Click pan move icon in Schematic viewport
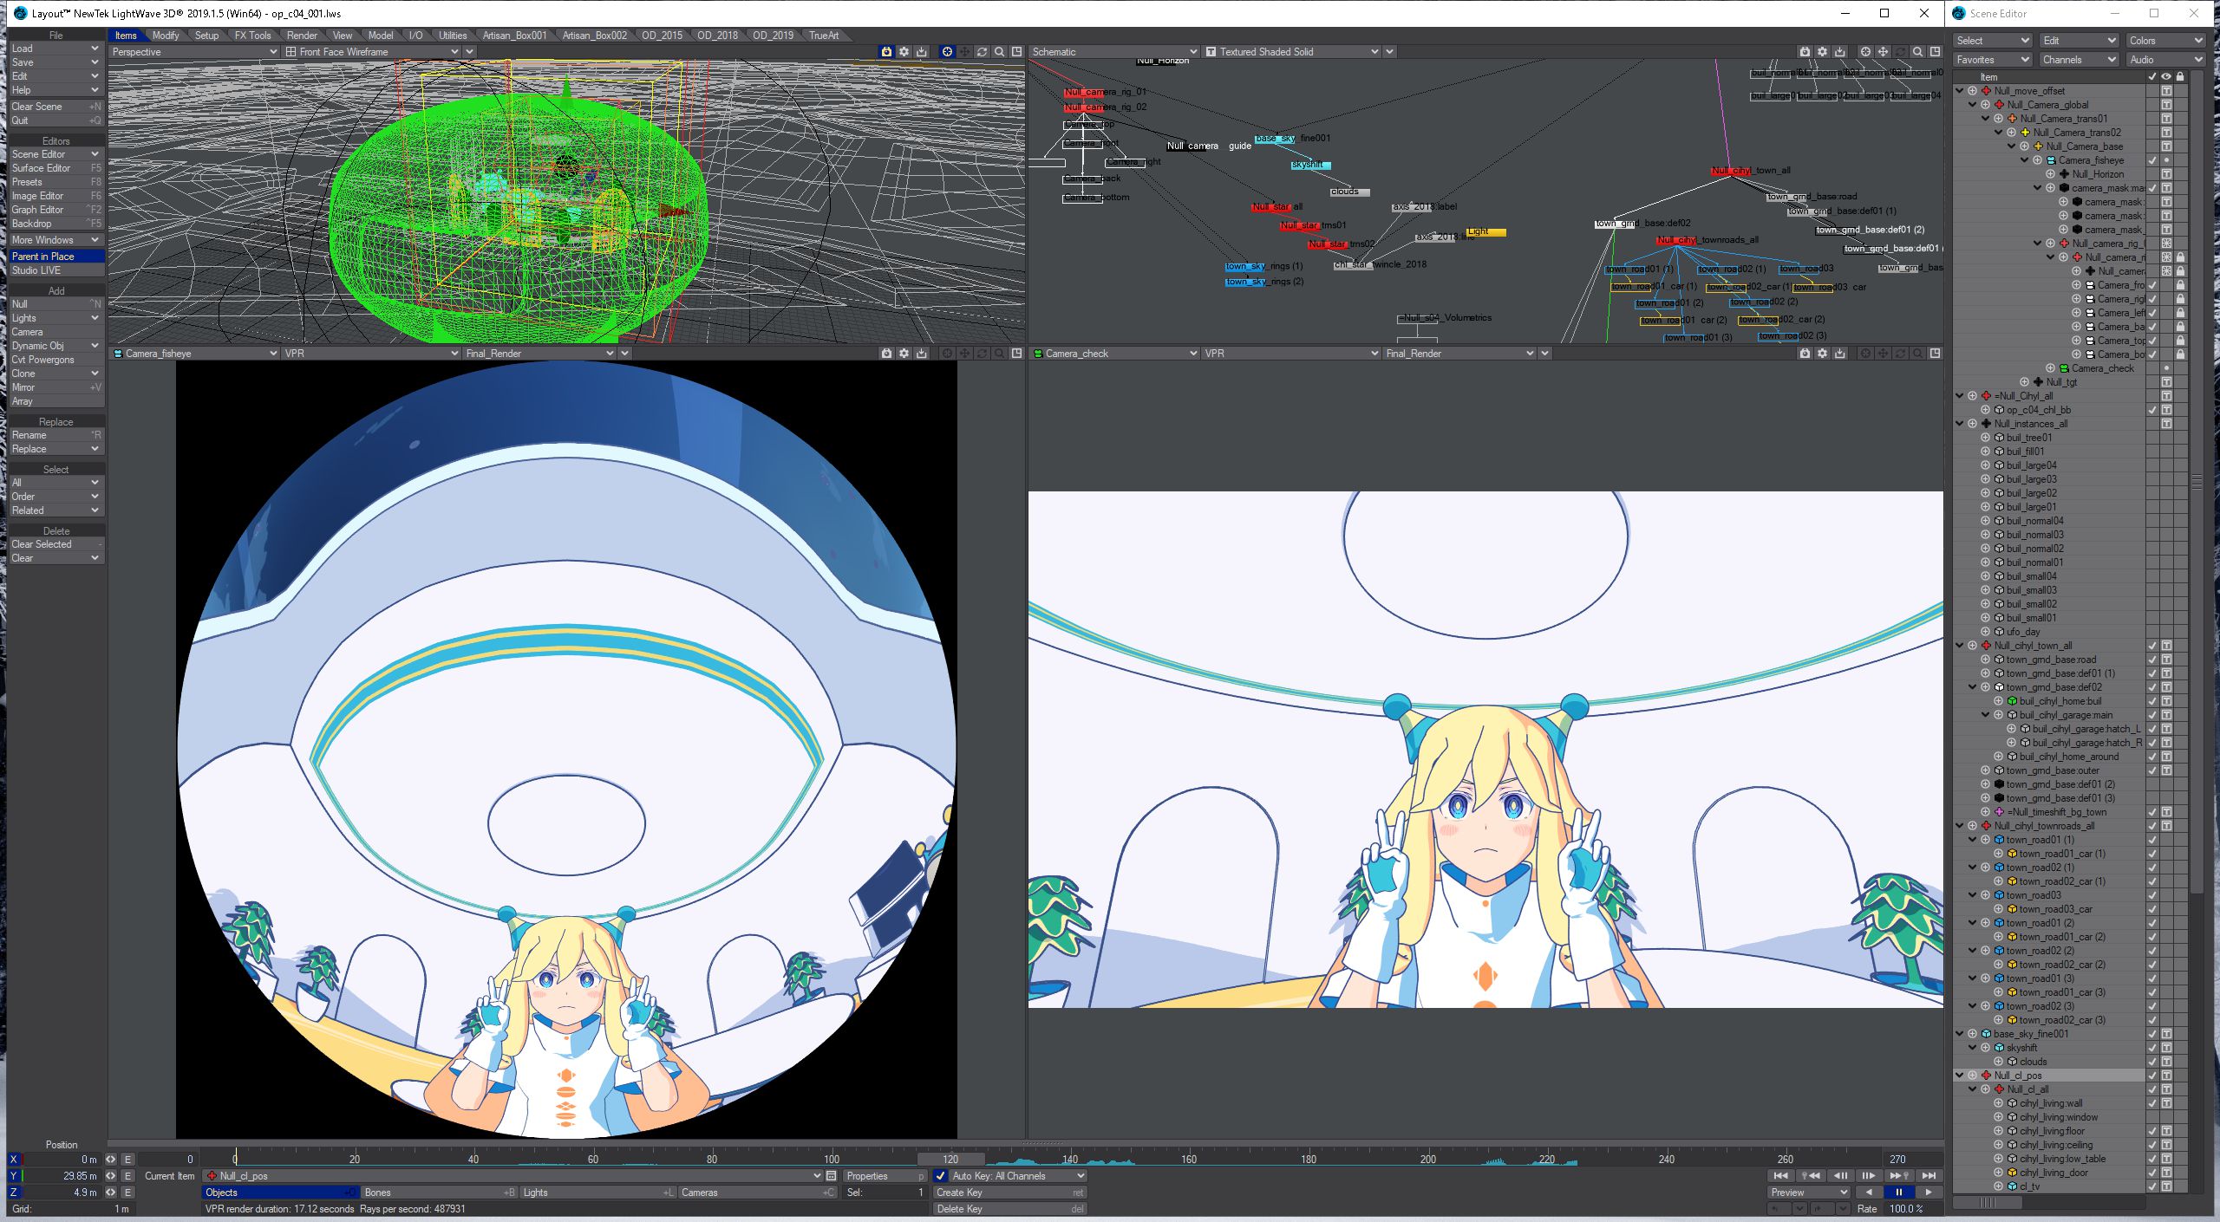Viewport: 2220px width, 1222px height. pyautogui.click(x=1883, y=52)
